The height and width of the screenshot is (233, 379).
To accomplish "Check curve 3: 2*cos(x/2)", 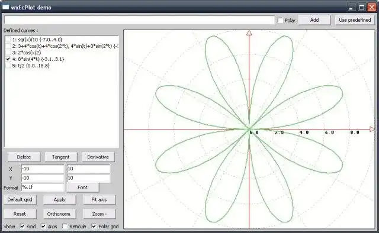I will tap(8, 53).
